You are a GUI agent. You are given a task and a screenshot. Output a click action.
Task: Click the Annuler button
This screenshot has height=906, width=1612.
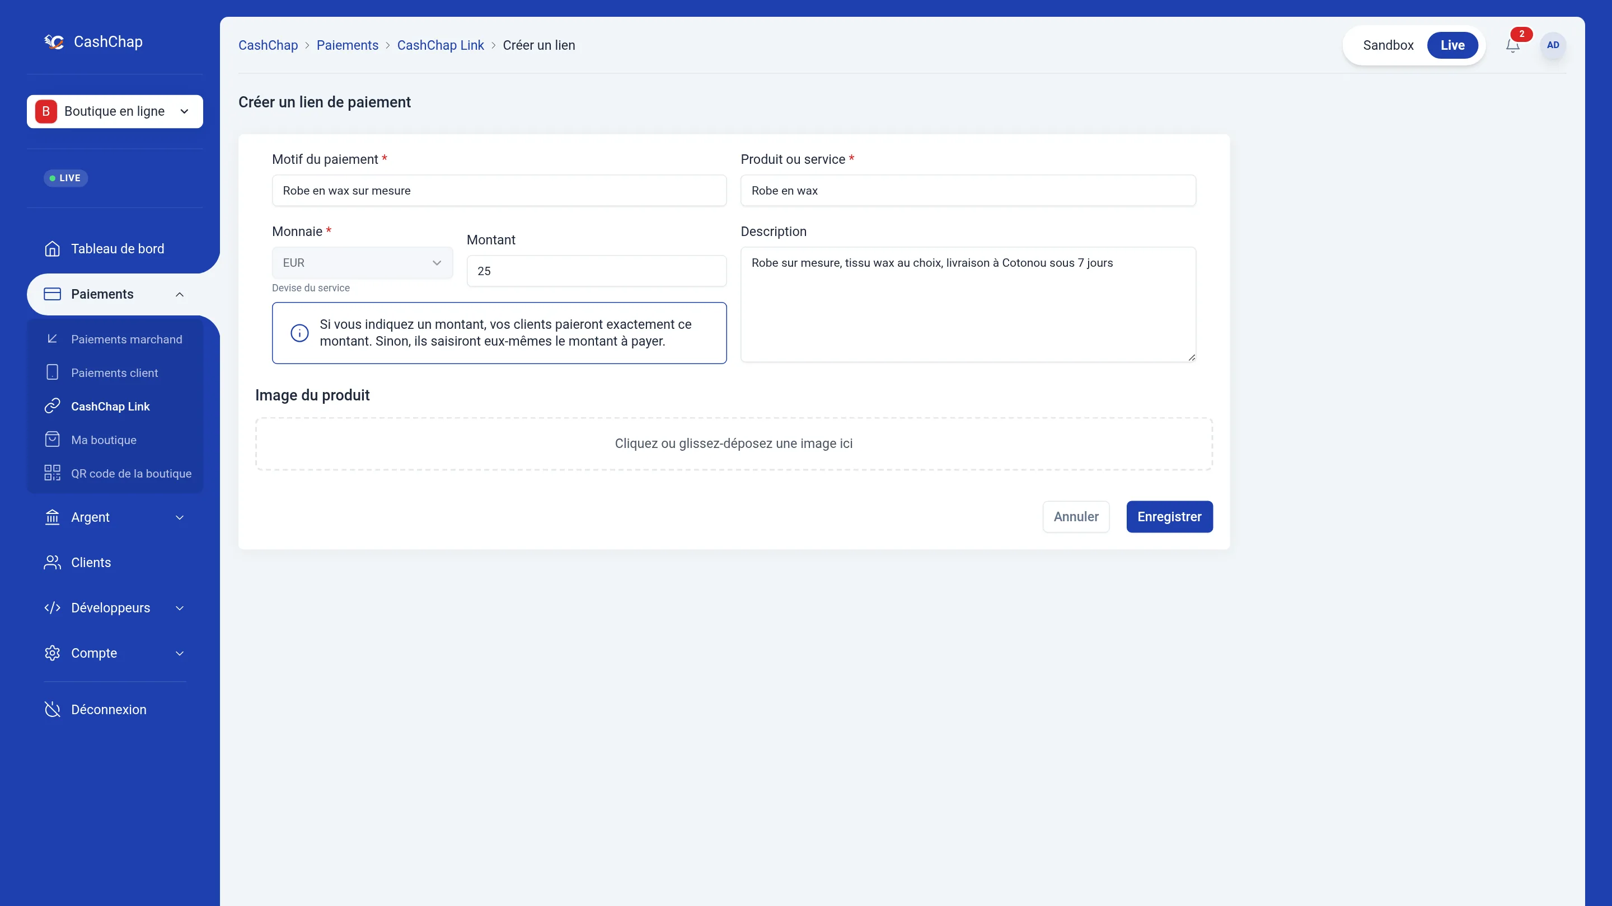1076,516
